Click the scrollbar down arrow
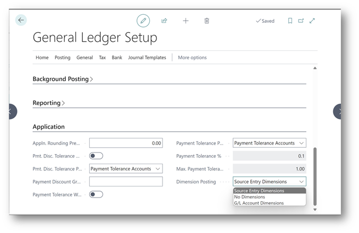Image resolution: width=359 pixels, height=233 pixels. (315, 210)
